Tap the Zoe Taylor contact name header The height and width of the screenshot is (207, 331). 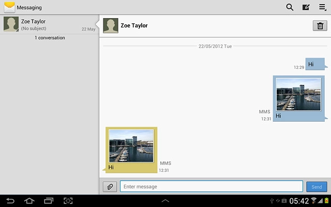[134, 25]
